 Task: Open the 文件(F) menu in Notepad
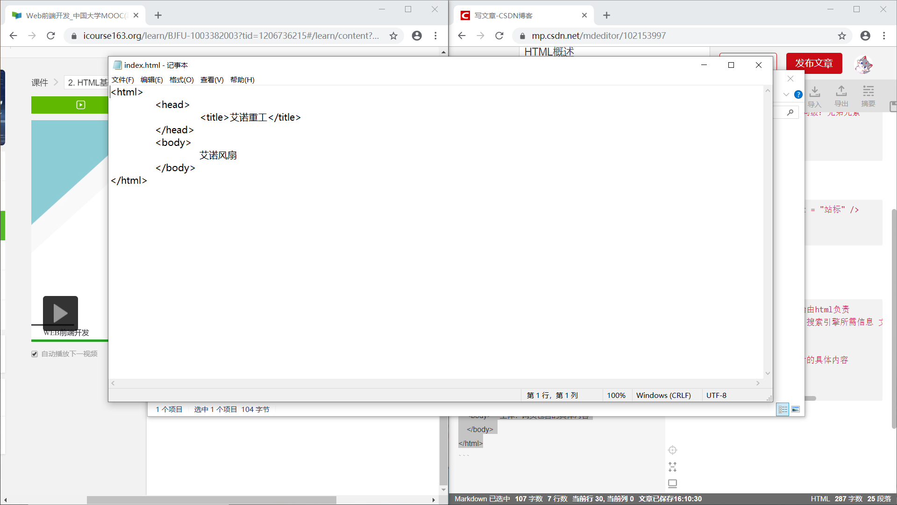coord(122,80)
